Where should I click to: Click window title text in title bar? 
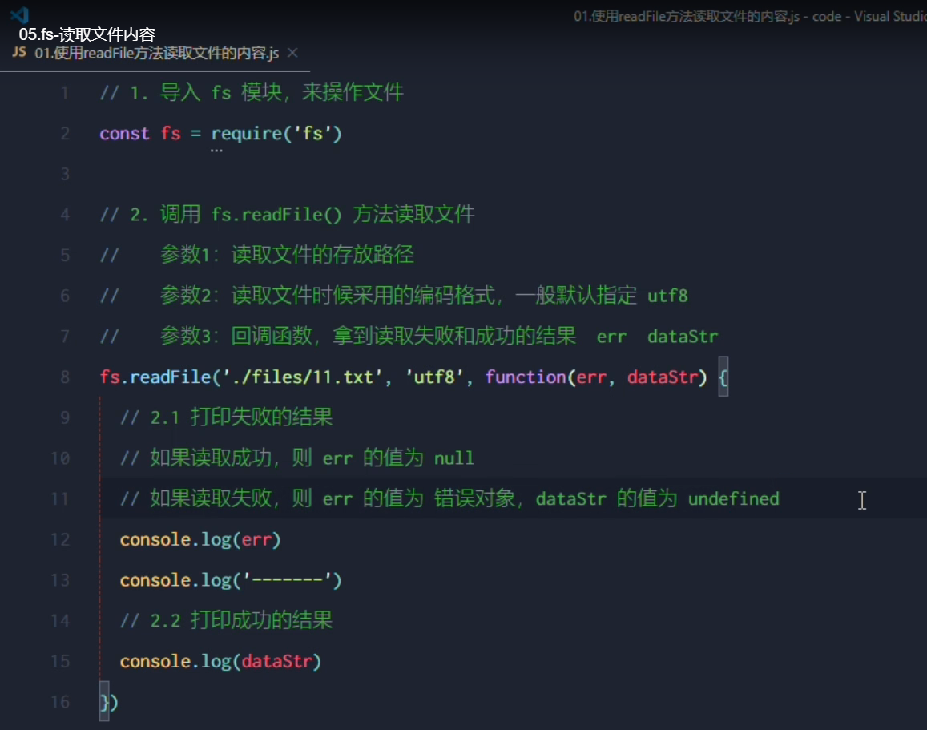(750, 17)
